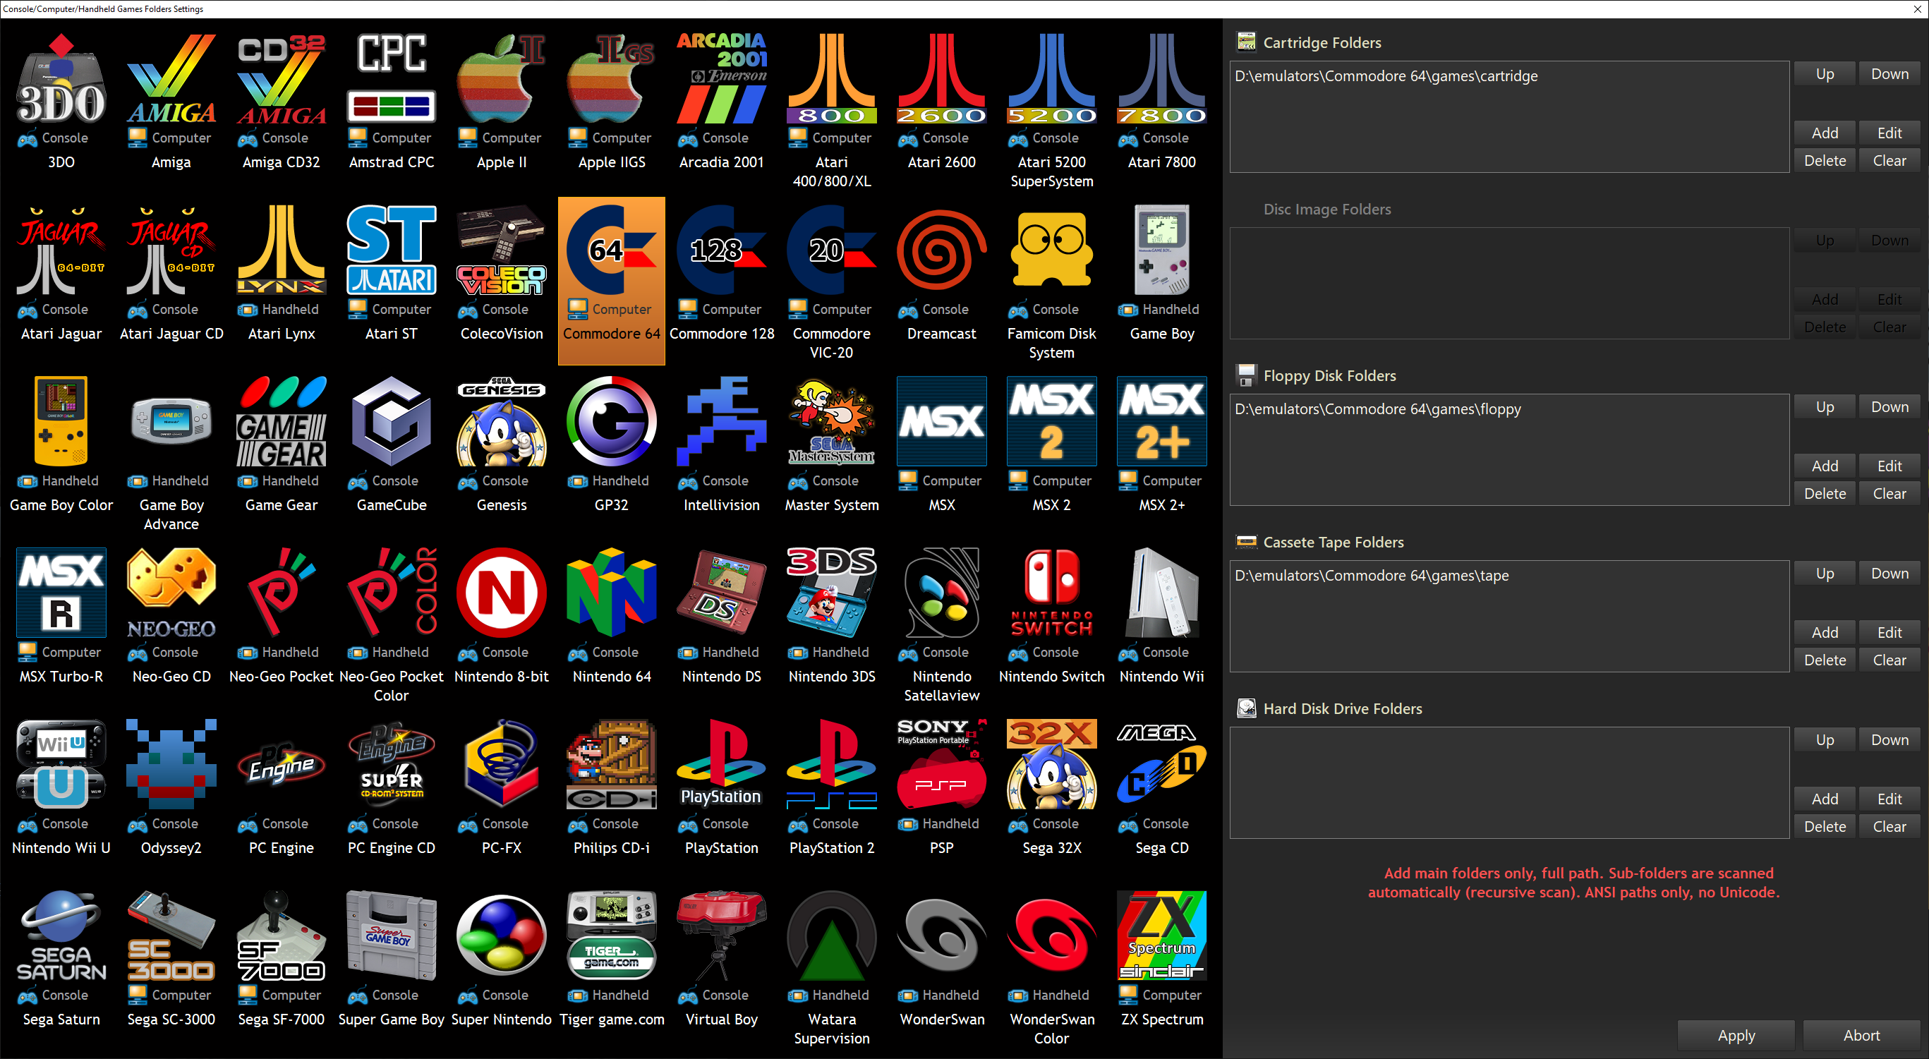Click Add for Cartridge Folders

pyautogui.click(x=1824, y=133)
